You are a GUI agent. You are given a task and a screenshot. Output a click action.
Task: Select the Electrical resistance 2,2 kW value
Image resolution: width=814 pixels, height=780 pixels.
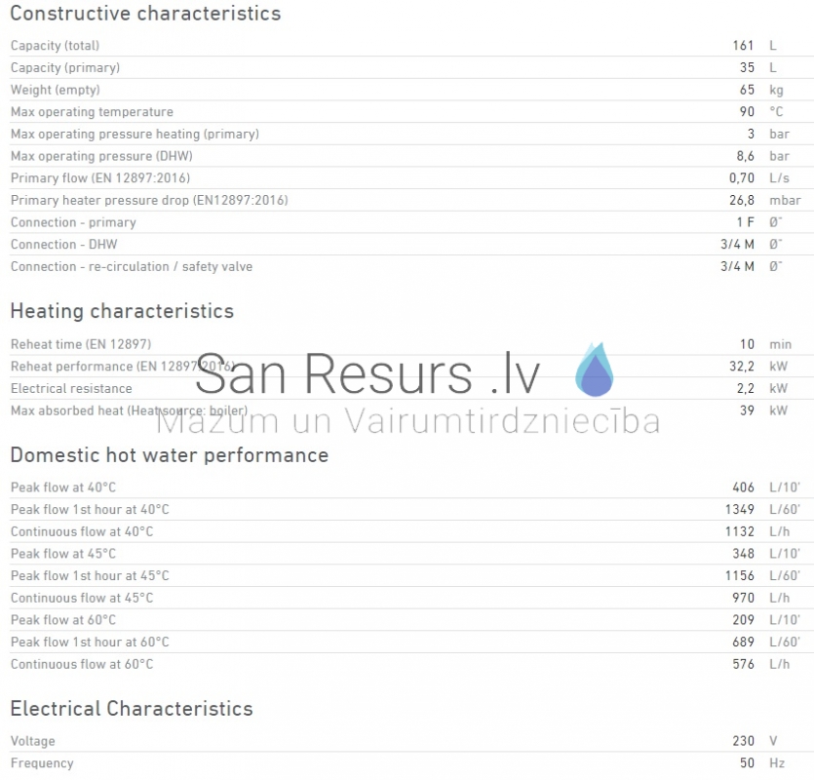(762, 388)
